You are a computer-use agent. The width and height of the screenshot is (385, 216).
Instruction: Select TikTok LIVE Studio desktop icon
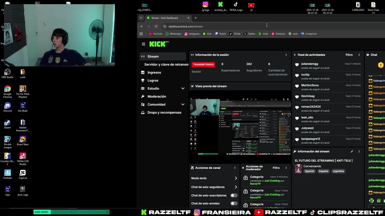coord(23,159)
